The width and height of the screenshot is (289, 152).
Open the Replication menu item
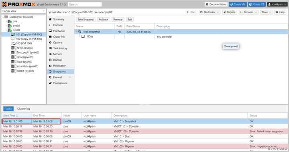pyautogui.click(x=61, y=66)
